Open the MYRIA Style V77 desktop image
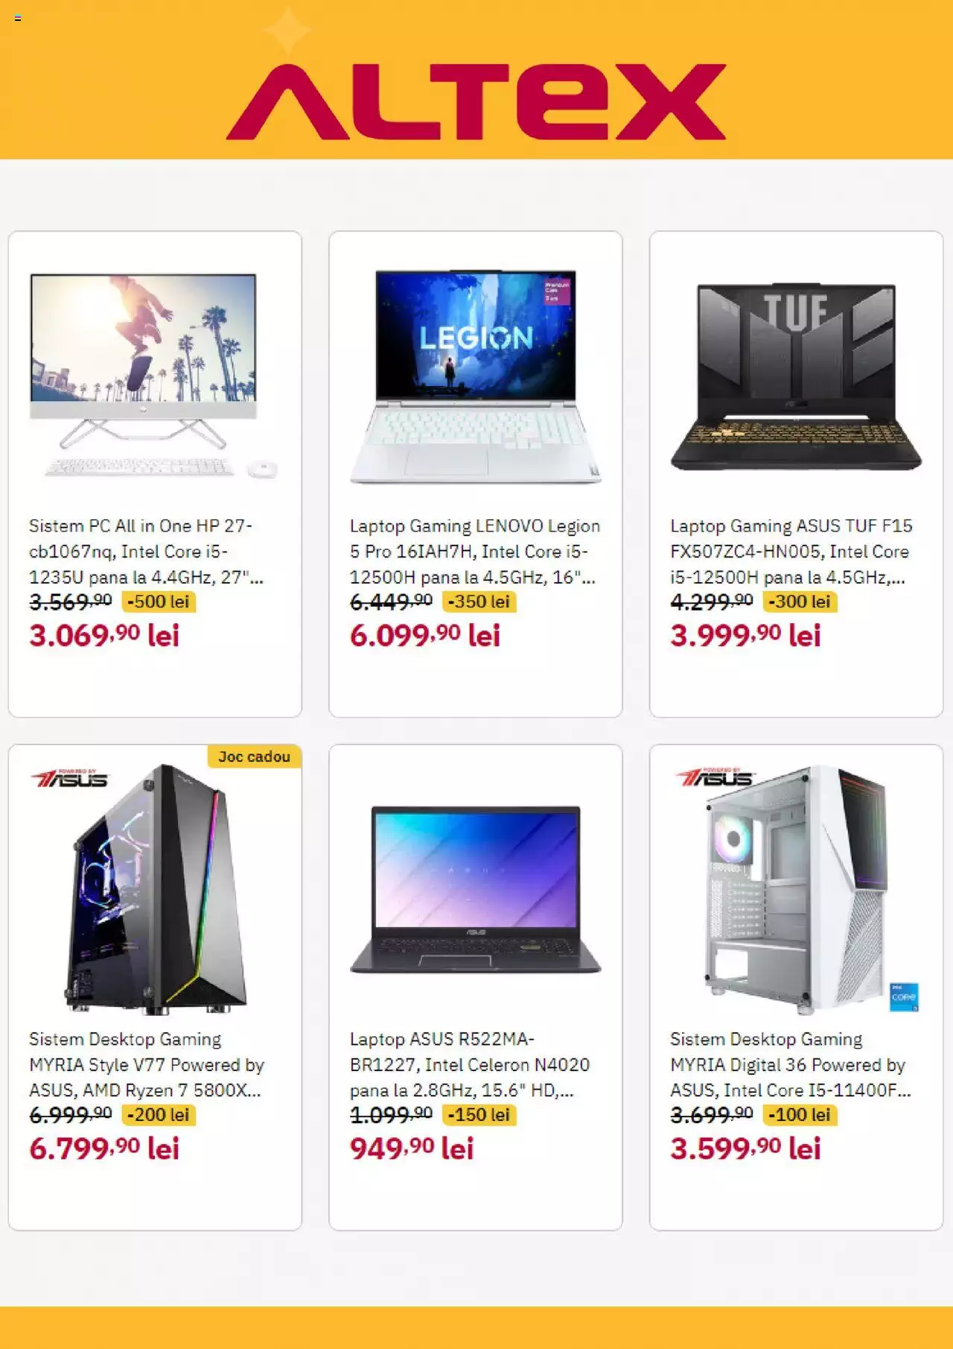953x1349 pixels. click(x=155, y=888)
